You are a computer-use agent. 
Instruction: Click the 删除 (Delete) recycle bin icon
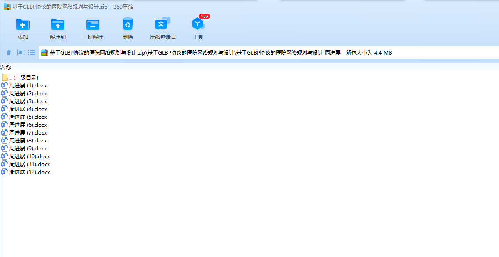[x=128, y=24]
